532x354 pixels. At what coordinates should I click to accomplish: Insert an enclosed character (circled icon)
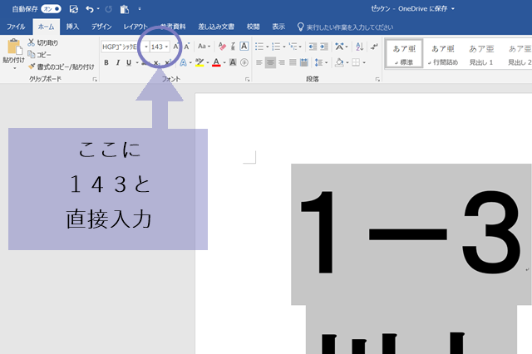pos(244,62)
